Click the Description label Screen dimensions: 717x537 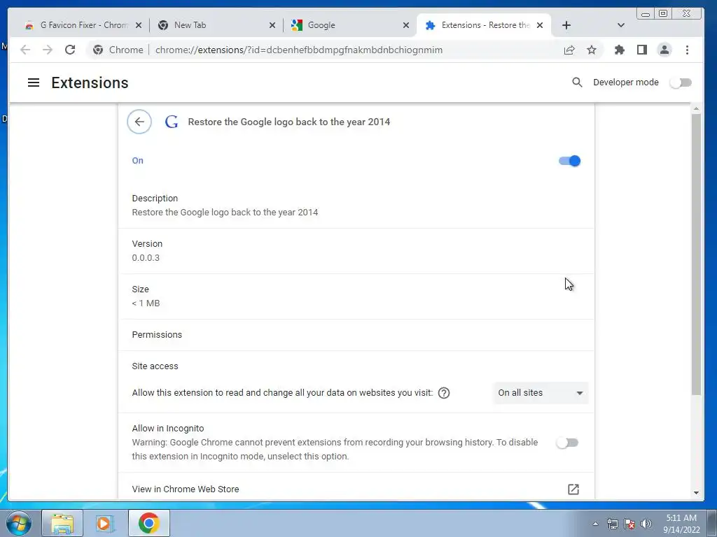(x=155, y=198)
